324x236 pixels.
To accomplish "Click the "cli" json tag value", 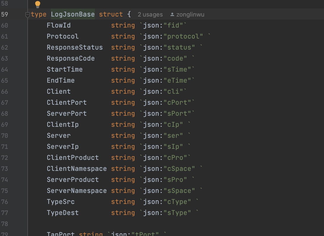I will 173,91.
